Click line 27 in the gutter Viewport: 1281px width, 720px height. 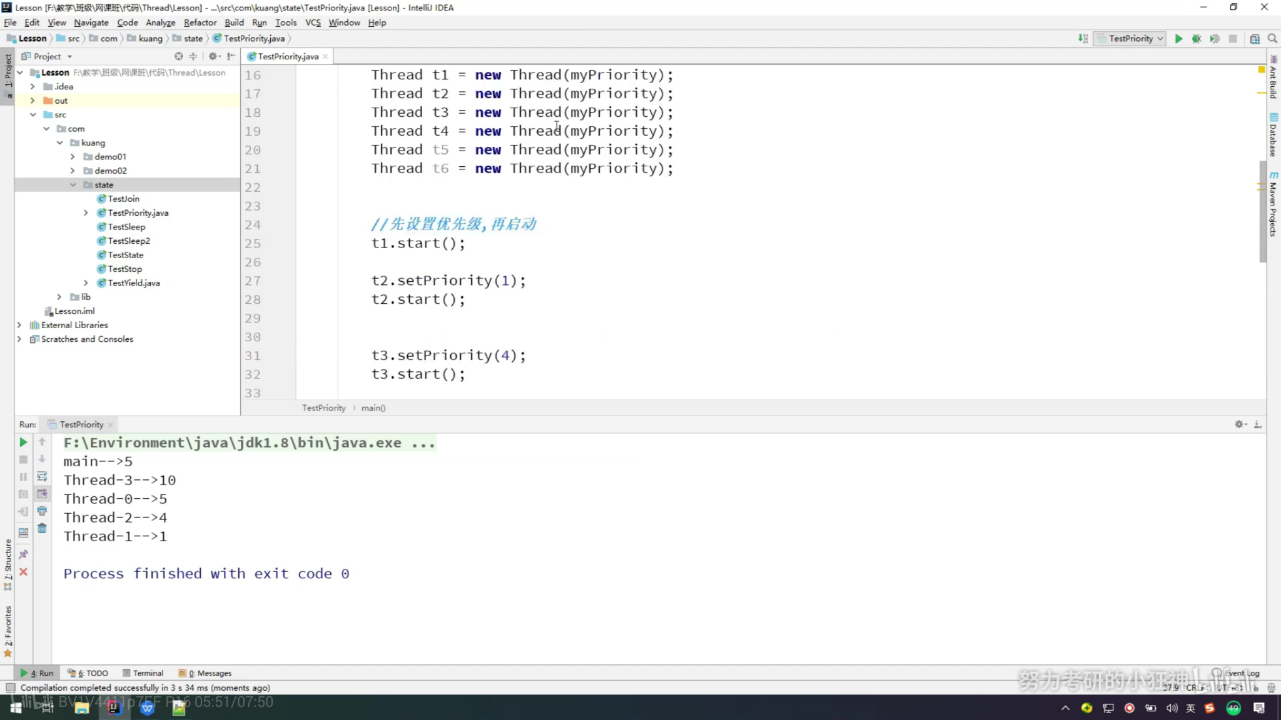(x=253, y=281)
